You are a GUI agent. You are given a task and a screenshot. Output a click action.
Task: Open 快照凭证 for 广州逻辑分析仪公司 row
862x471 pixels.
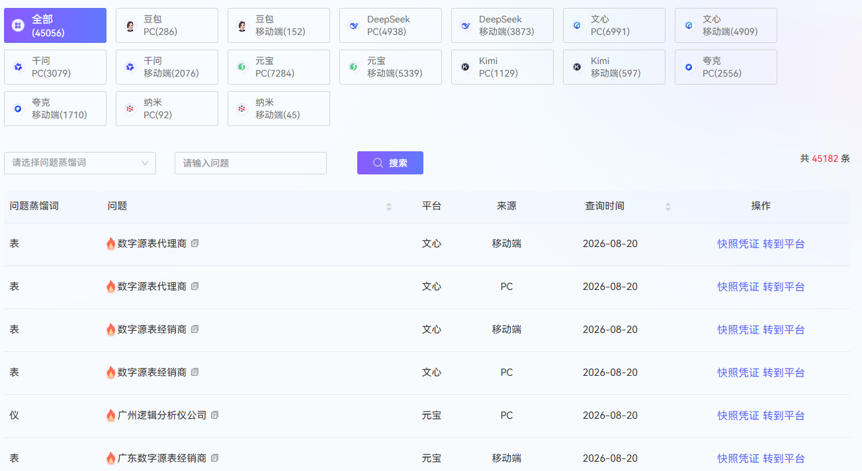[x=738, y=416]
